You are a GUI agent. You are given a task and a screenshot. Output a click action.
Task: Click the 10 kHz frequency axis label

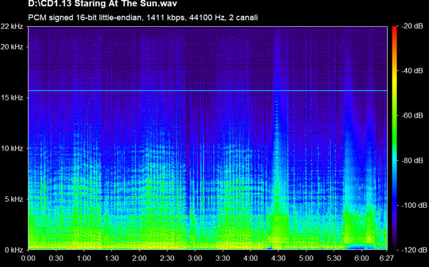(x=13, y=149)
